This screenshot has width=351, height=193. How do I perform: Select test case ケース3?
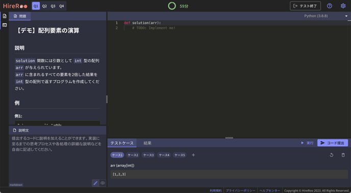coord(148,155)
